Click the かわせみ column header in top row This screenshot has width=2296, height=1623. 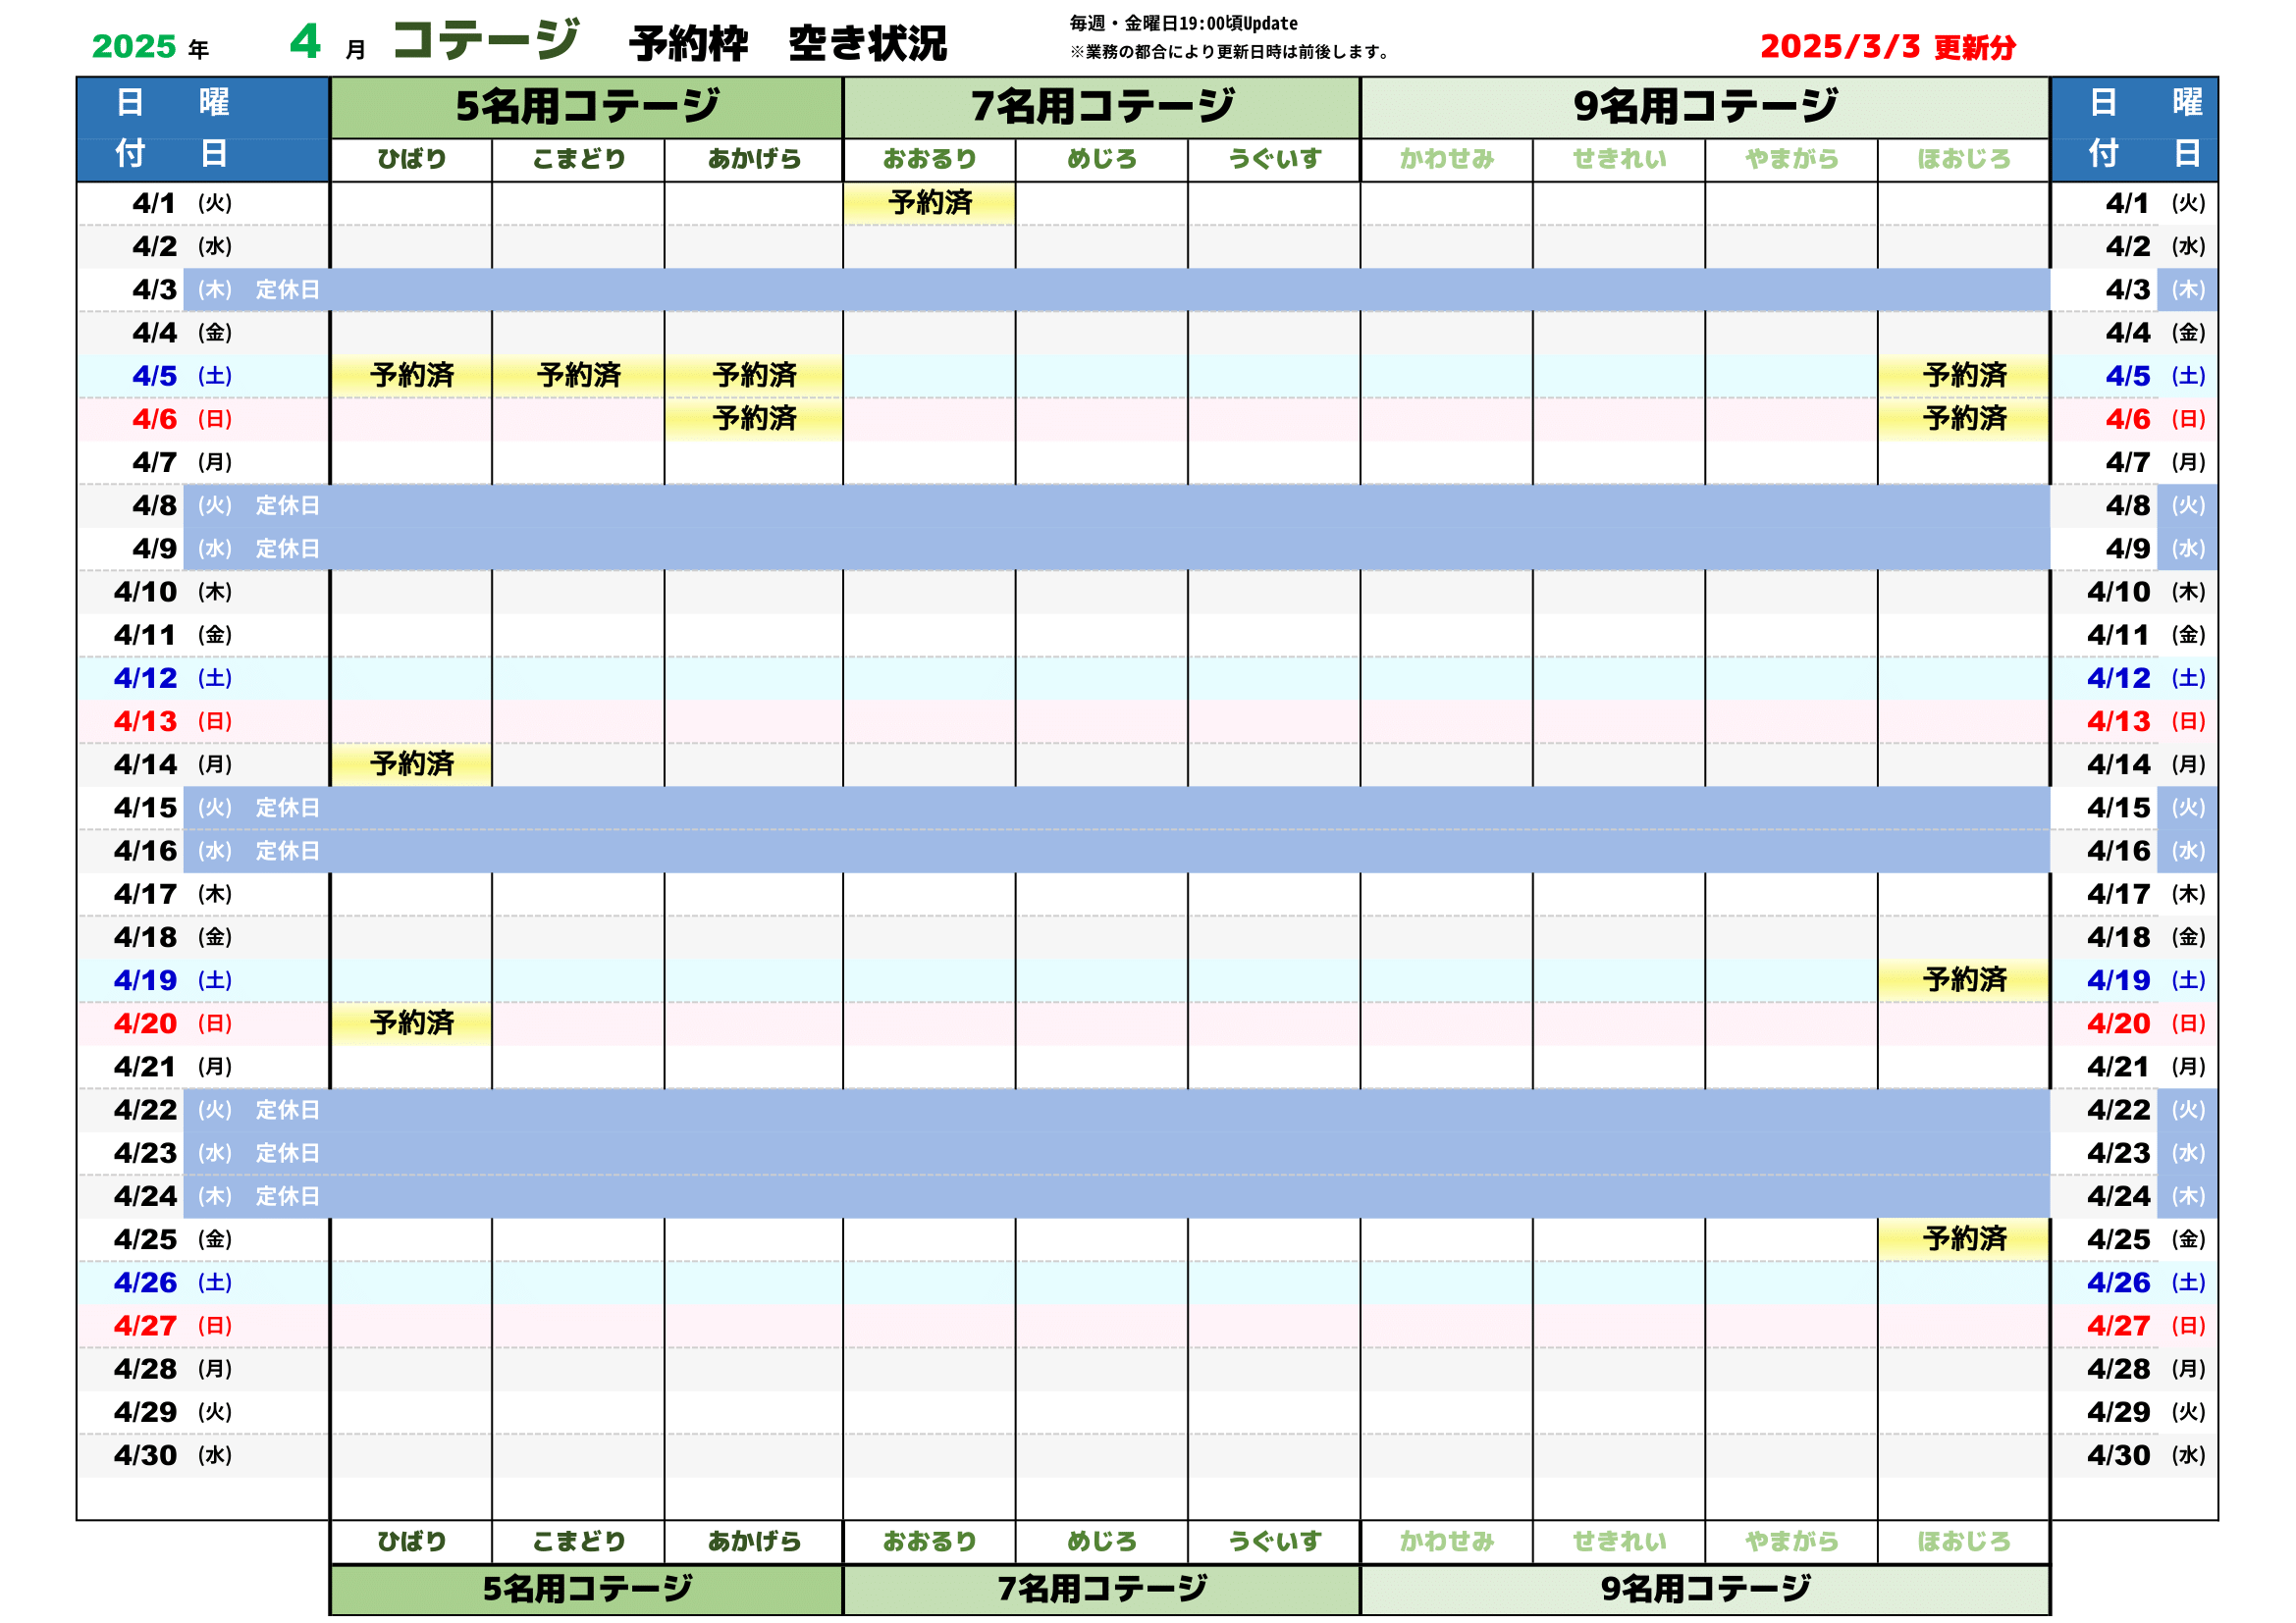click(x=1446, y=159)
